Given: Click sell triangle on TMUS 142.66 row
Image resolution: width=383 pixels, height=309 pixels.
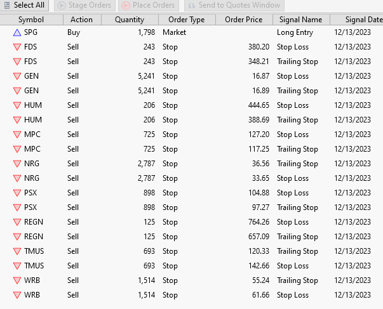Looking at the screenshot, I should (17, 266).
